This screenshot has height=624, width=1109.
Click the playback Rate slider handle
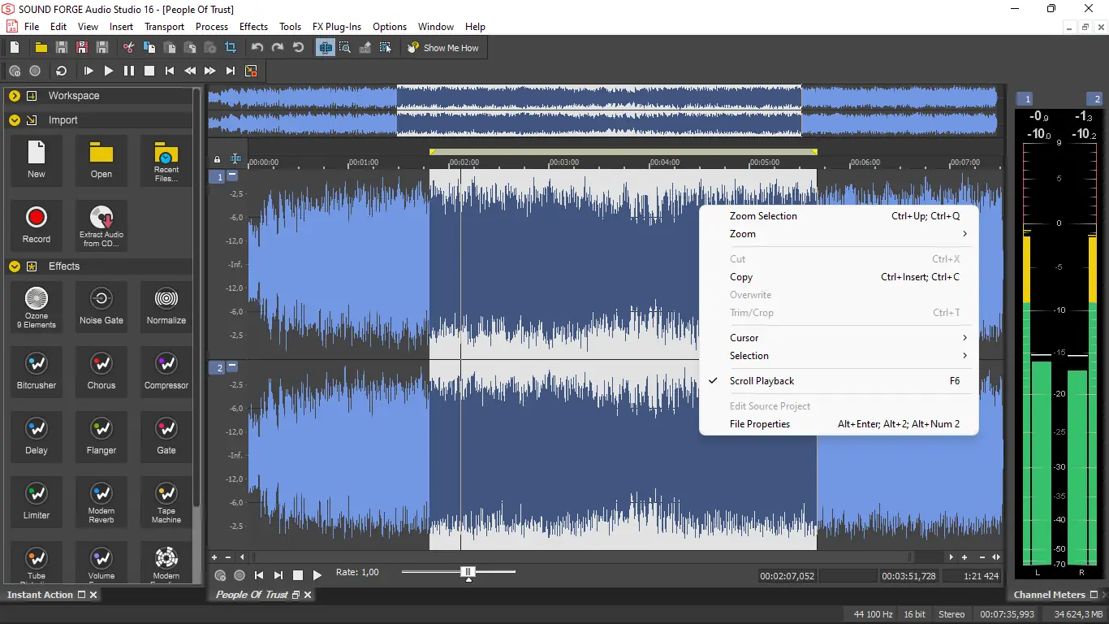tap(468, 573)
